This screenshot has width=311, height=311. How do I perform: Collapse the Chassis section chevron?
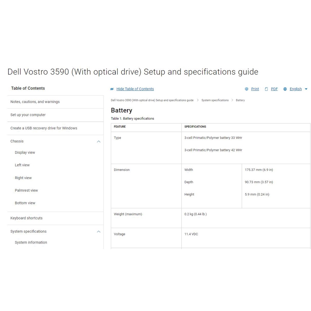point(98,142)
